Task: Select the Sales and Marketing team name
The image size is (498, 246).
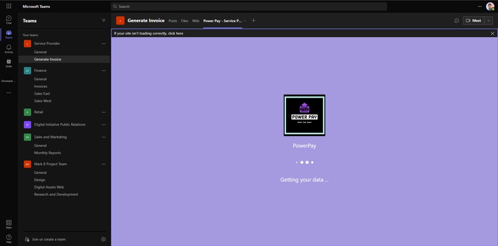Action: tap(51, 137)
